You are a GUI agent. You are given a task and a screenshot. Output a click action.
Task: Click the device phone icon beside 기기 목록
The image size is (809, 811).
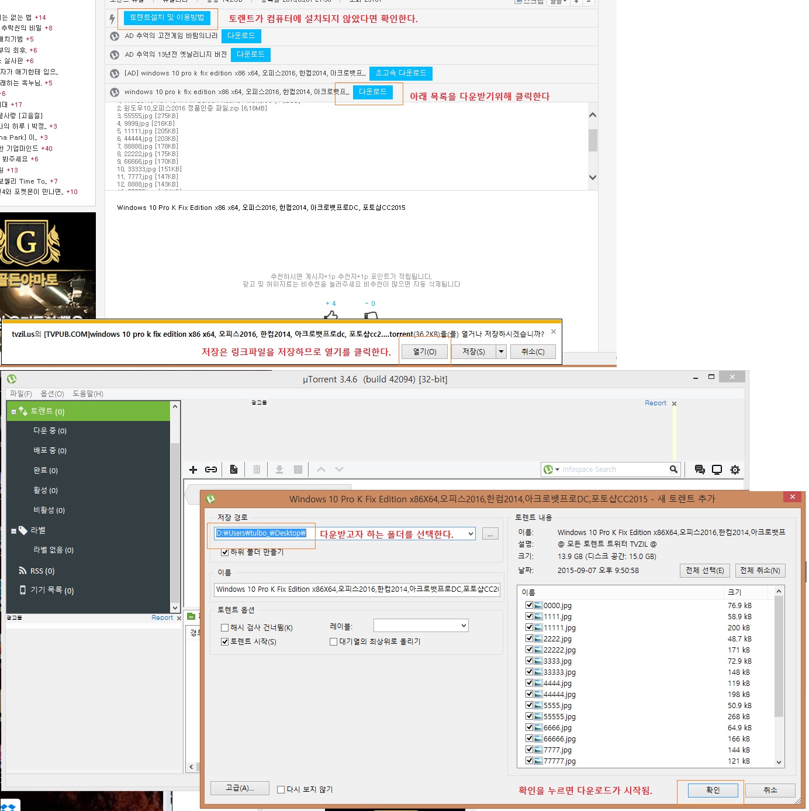(23, 590)
